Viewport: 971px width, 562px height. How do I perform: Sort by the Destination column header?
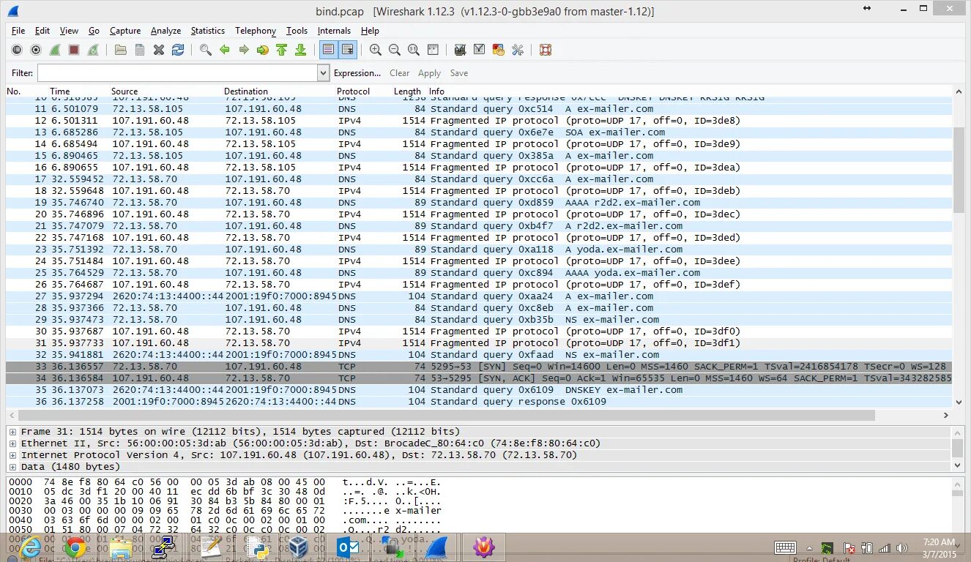point(245,91)
